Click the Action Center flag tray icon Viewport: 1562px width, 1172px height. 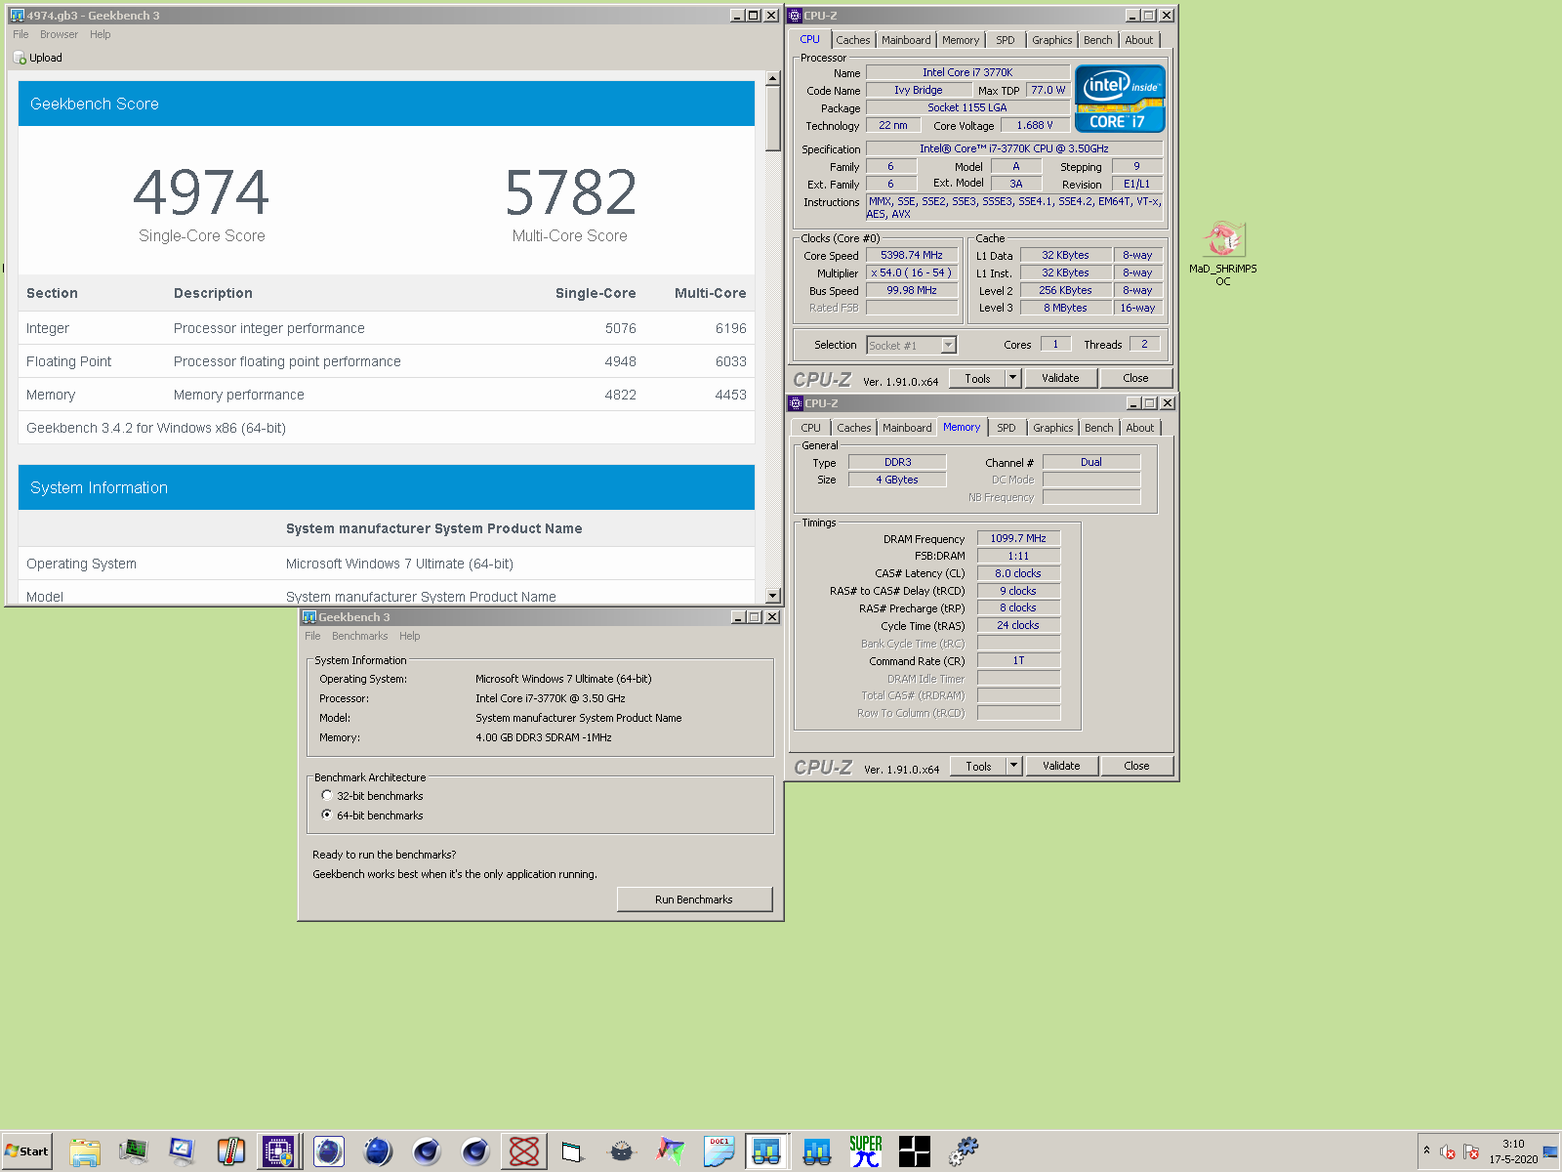(1472, 1152)
